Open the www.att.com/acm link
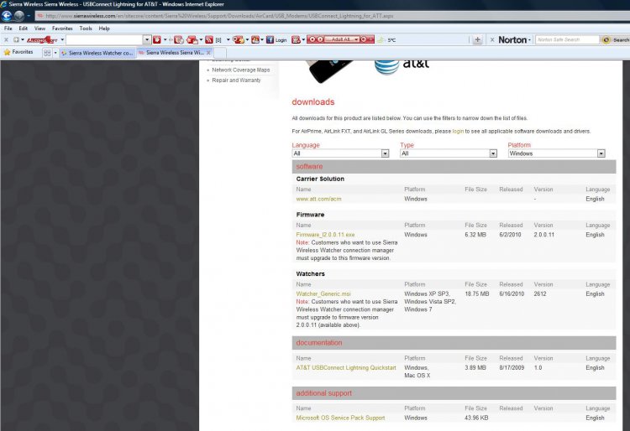 coord(318,199)
